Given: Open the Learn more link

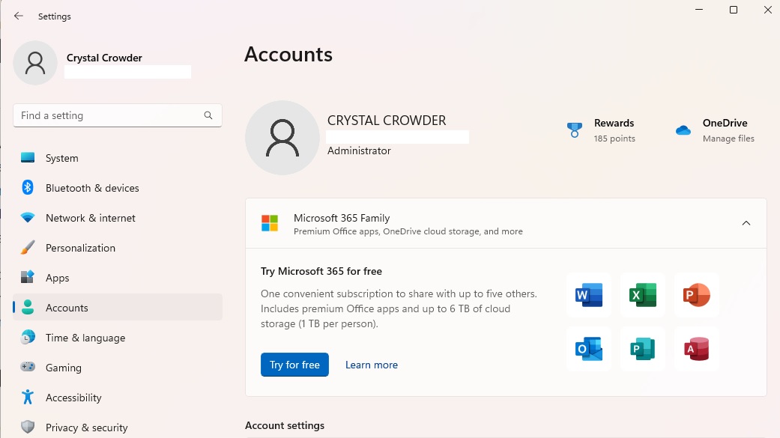Looking at the screenshot, I should (x=372, y=365).
